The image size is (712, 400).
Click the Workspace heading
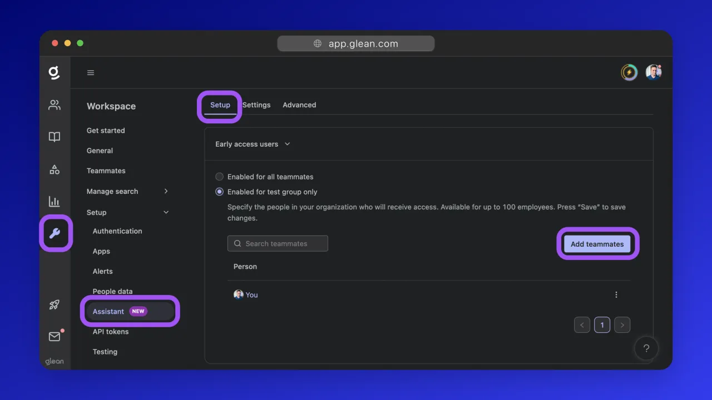tap(111, 106)
